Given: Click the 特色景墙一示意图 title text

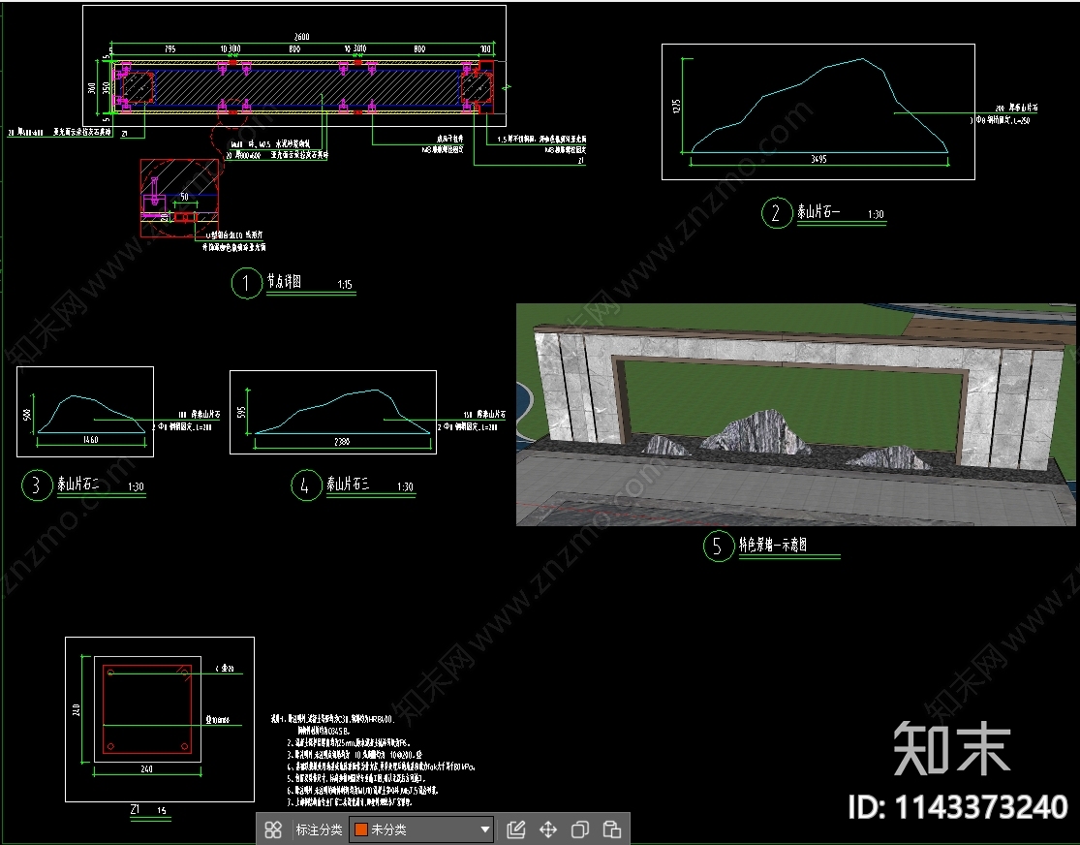Looking at the screenshot, I should [x=774, y=546].
